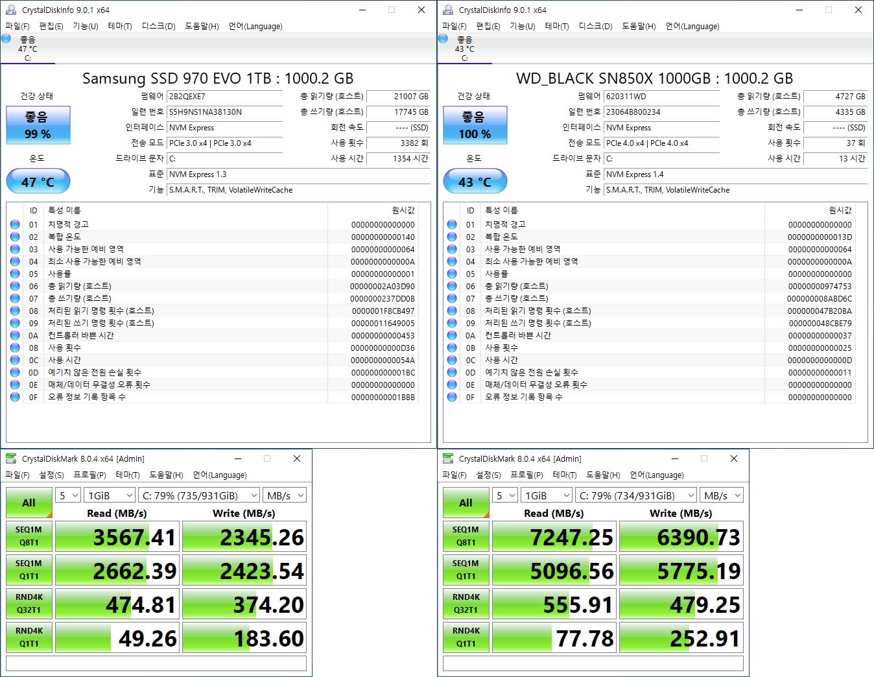This screenshot has width=874, height=677.
Task: Open MB/s unit dropdown in left CrystalDiskMark
Action: (x=285, y=495)
